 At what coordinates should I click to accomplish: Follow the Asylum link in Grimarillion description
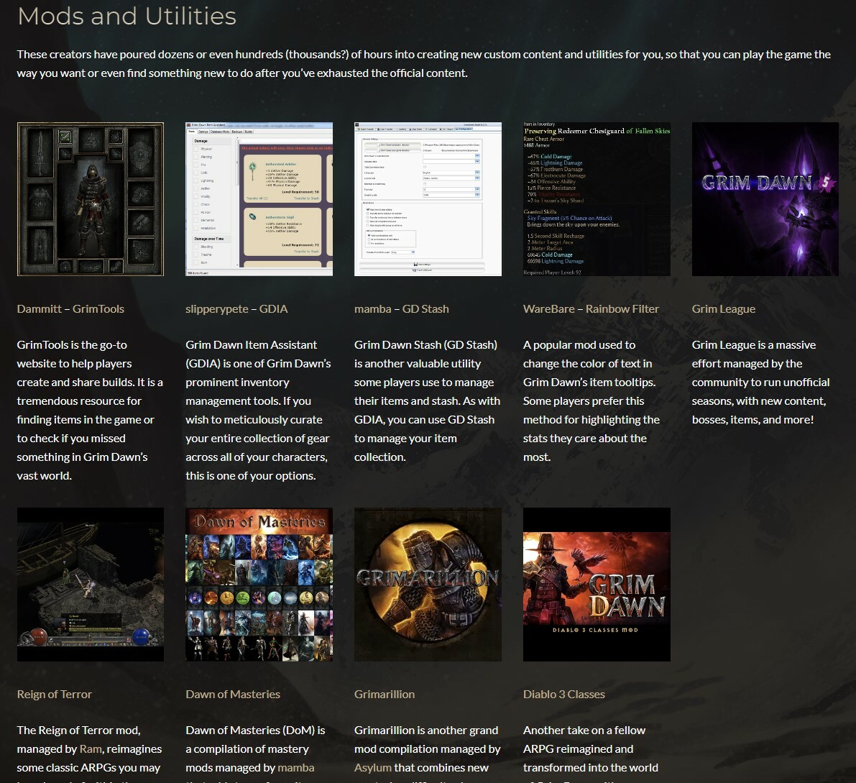coord(373,768)
